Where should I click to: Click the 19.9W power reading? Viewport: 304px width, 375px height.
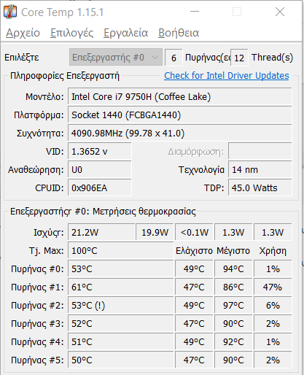tap(155, 232)
